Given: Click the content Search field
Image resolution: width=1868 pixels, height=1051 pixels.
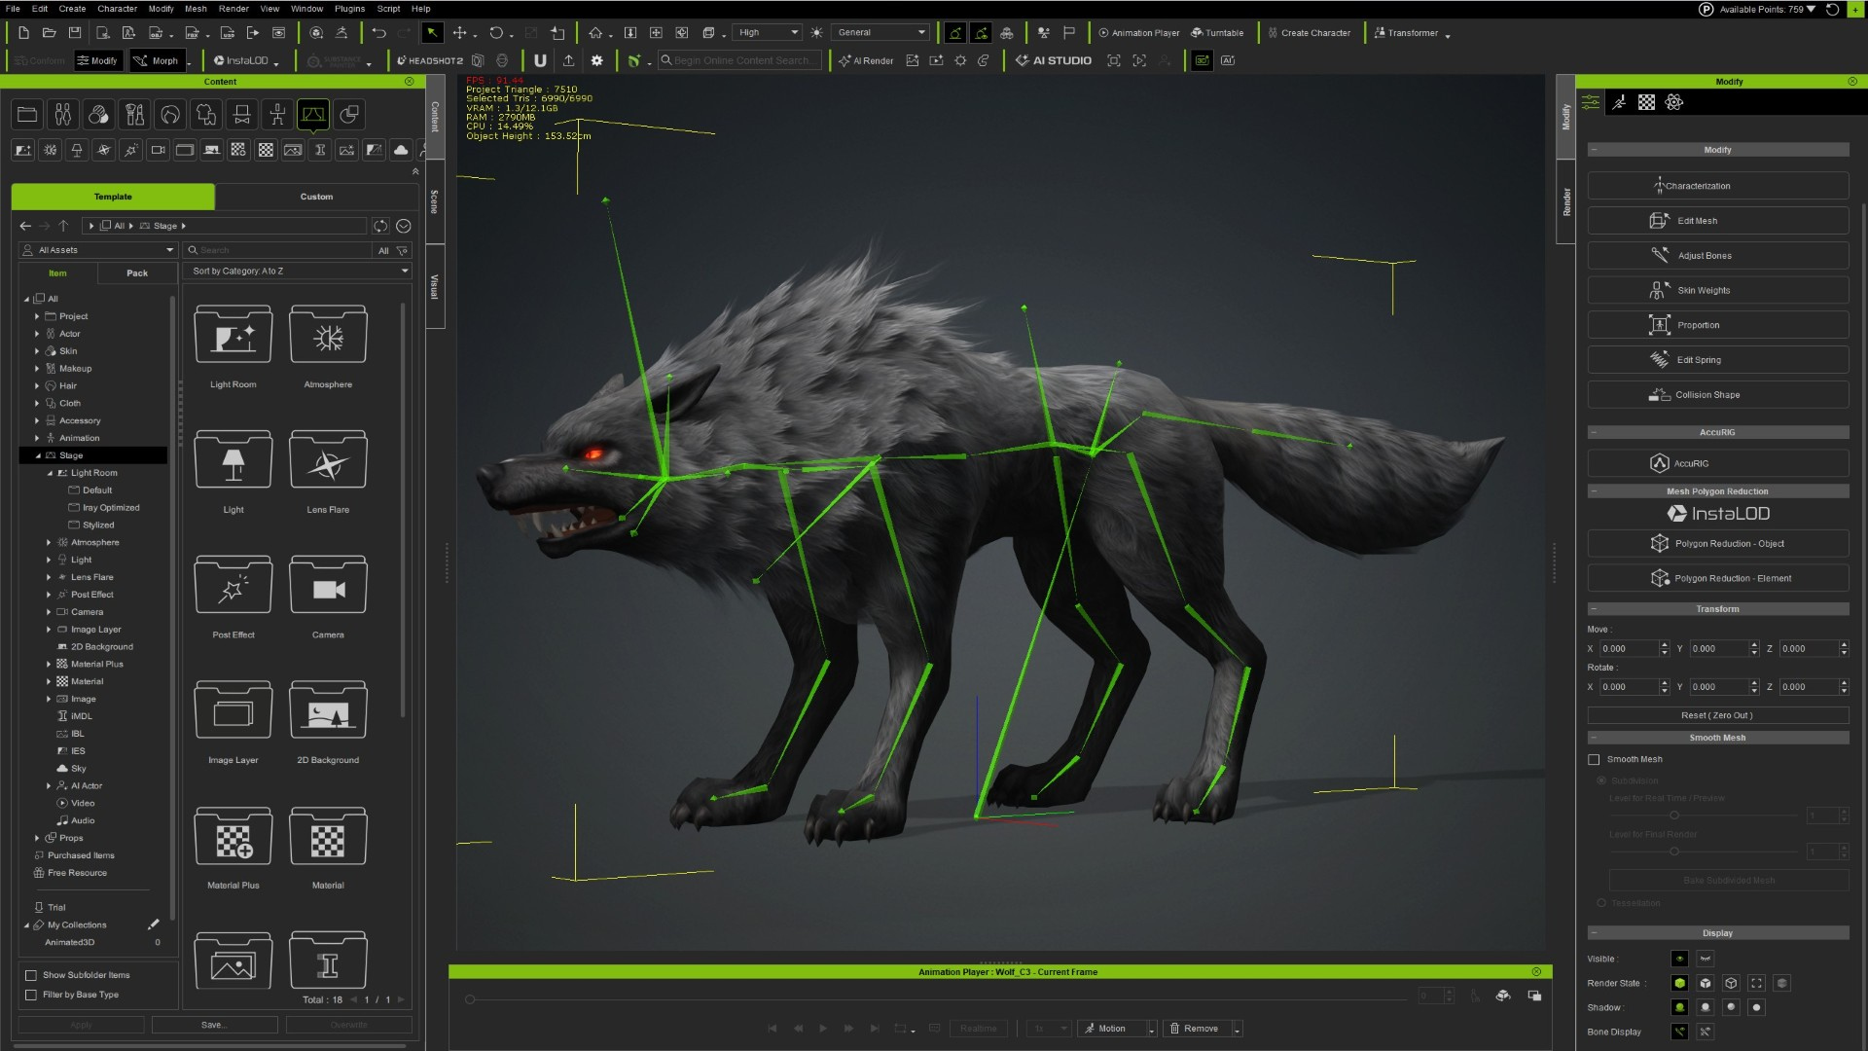Looking at the screenshot, I should pyautogui.click(x=279, y=251).
